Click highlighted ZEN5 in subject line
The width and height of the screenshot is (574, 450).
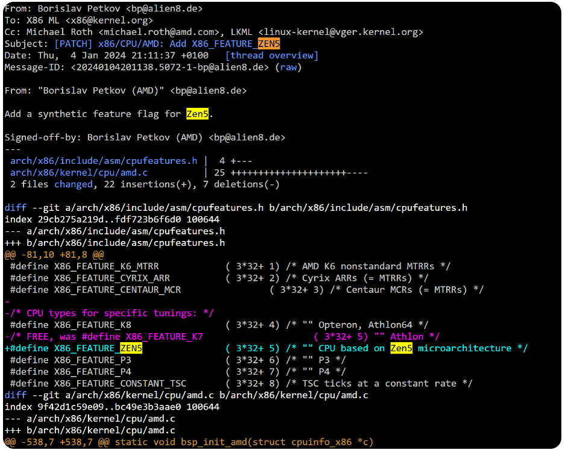(x=269, y=44)
